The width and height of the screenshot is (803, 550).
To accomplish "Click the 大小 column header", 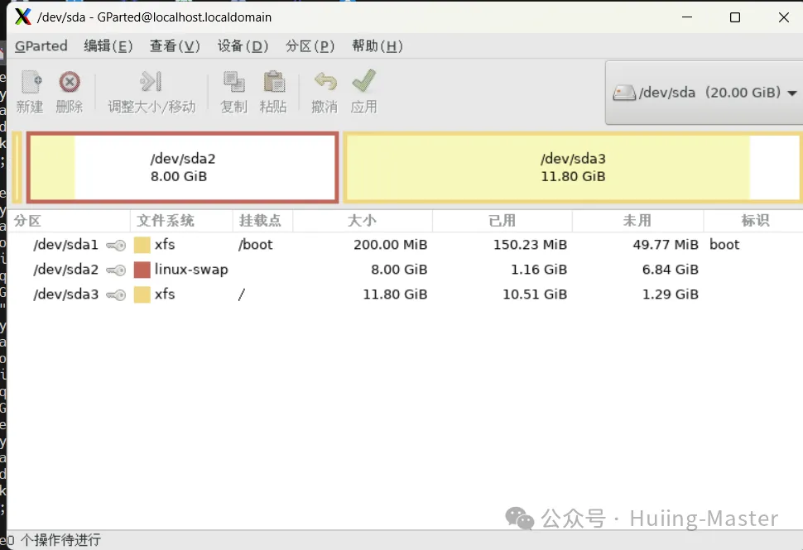I will (x=362, y=221).
